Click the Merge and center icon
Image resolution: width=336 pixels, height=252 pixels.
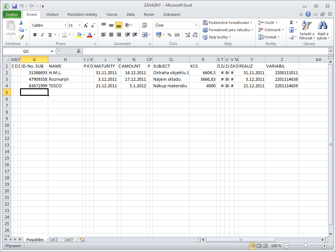[145, 35]
